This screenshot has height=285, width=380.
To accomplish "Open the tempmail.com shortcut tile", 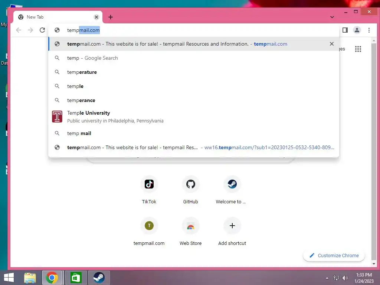I will click(149, 231).
